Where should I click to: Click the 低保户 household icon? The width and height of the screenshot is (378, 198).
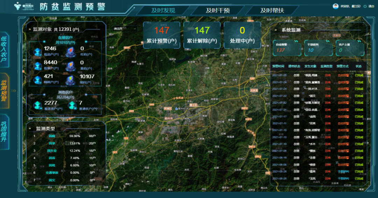pyautogui.click(x=37, y=66)
